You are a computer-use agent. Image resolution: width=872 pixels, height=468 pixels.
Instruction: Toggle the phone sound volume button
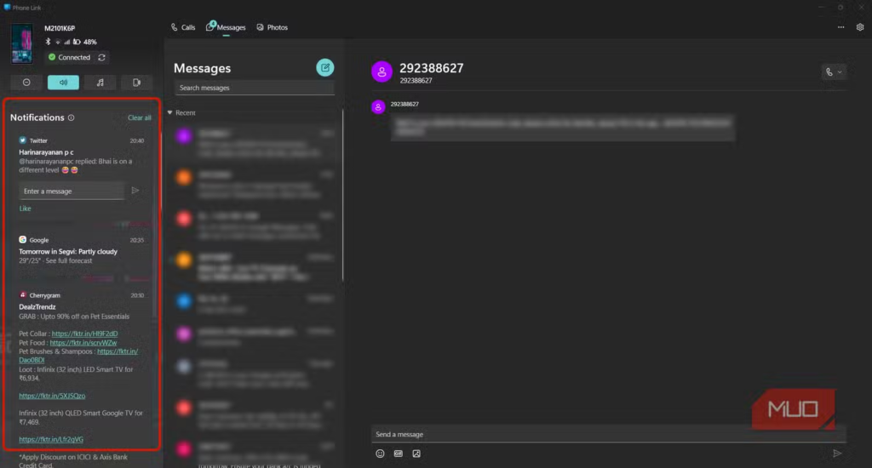coord(63,83)
